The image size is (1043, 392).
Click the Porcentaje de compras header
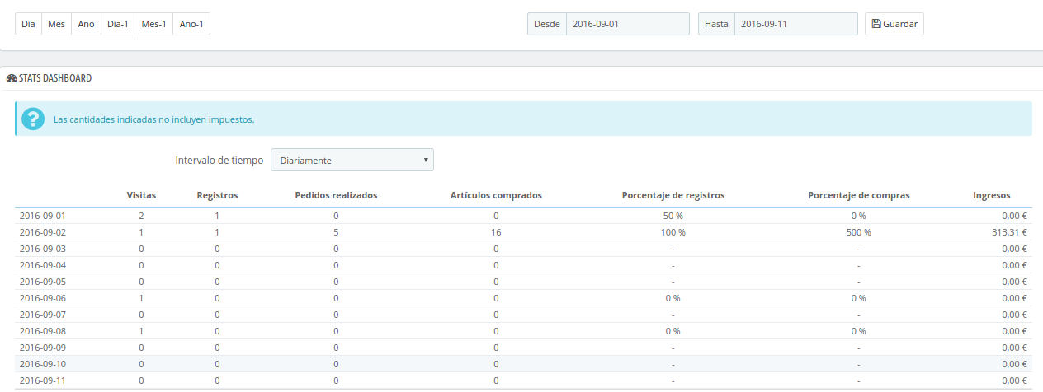pyautogui.click(x=859, y=195)
